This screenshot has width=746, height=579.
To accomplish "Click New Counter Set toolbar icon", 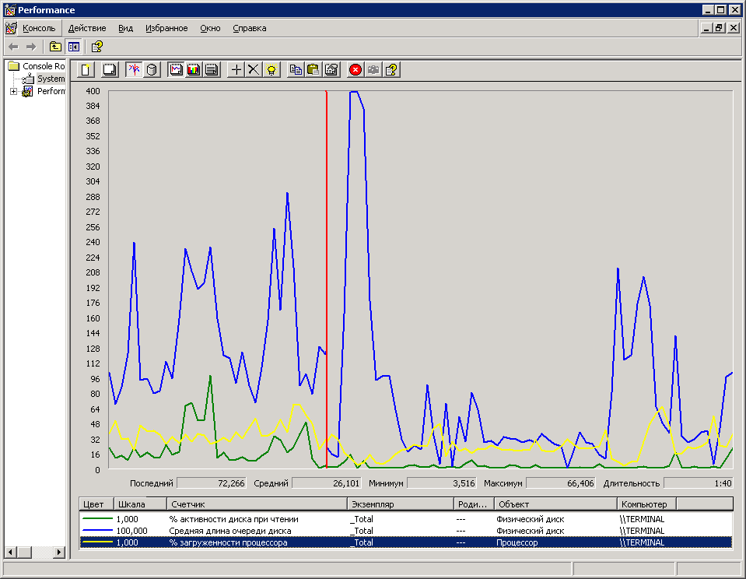I will tap(86, 69).
